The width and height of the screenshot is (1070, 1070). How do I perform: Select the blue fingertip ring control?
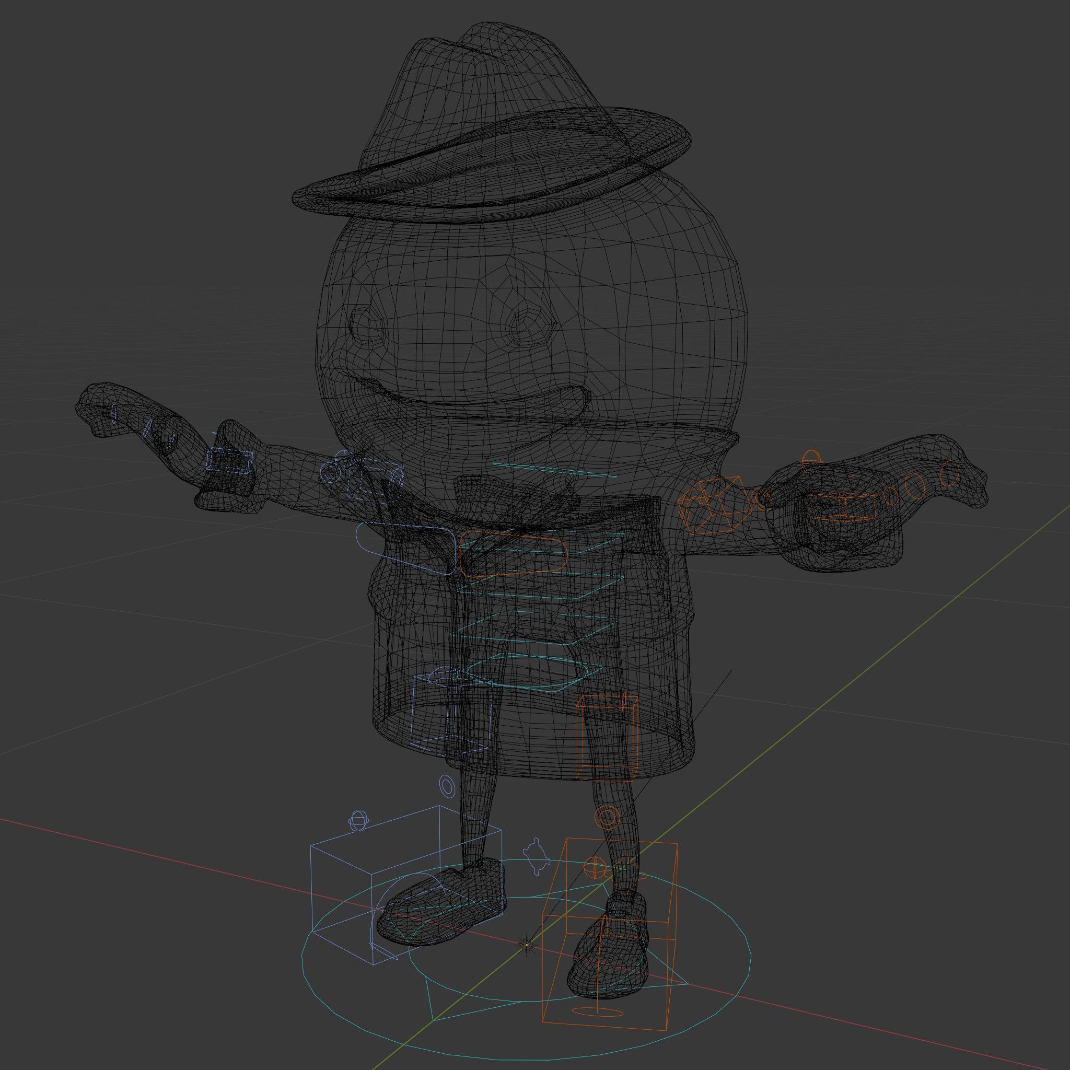(114, 413)
